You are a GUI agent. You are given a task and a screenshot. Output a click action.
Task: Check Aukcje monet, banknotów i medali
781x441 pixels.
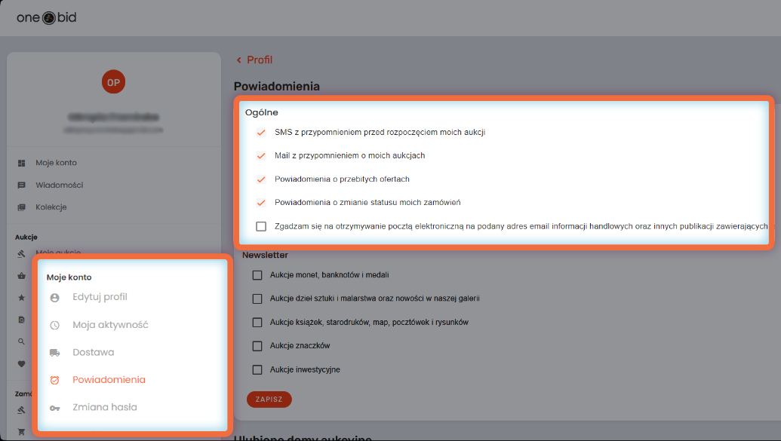point(257,275)
